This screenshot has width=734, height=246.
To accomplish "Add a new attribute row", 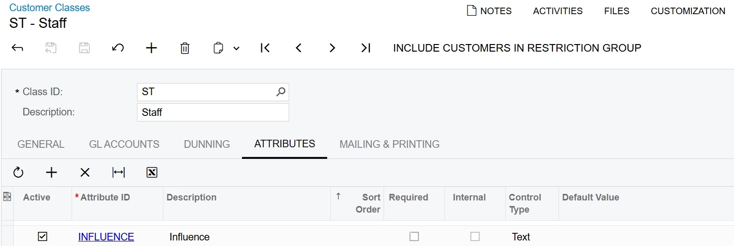I will (51, 173).
